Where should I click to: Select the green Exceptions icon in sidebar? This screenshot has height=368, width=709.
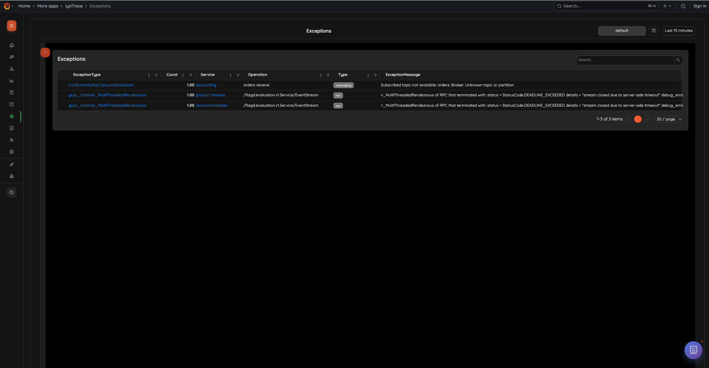[11, 116]
